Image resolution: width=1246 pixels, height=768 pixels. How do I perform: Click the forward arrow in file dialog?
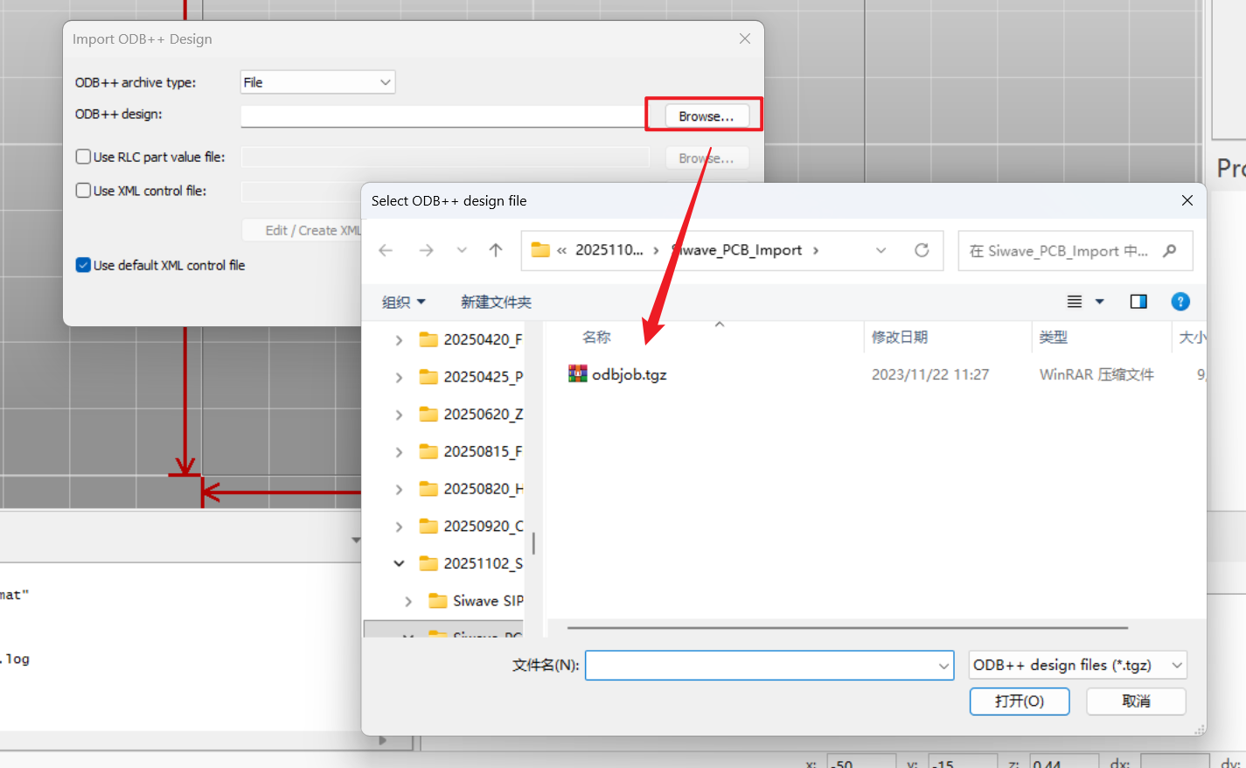coord(426,250)
